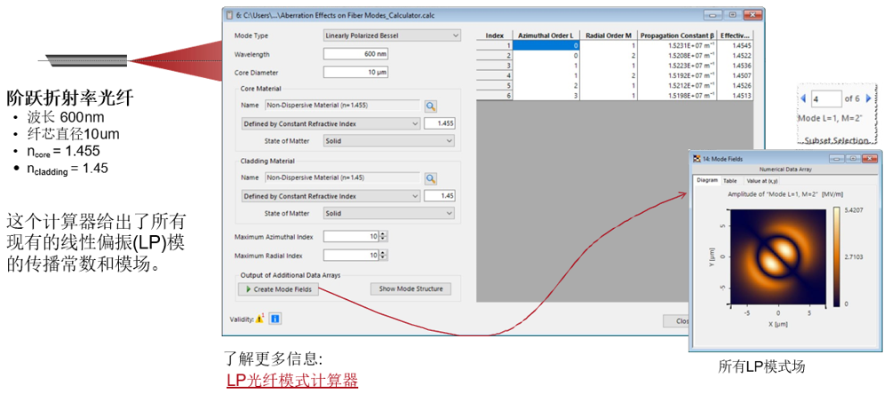
Task: Open the Mode Type dropdown
Action: click(392, 35)
